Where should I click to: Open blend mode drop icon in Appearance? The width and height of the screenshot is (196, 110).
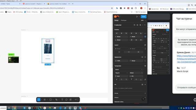(145, 57)
